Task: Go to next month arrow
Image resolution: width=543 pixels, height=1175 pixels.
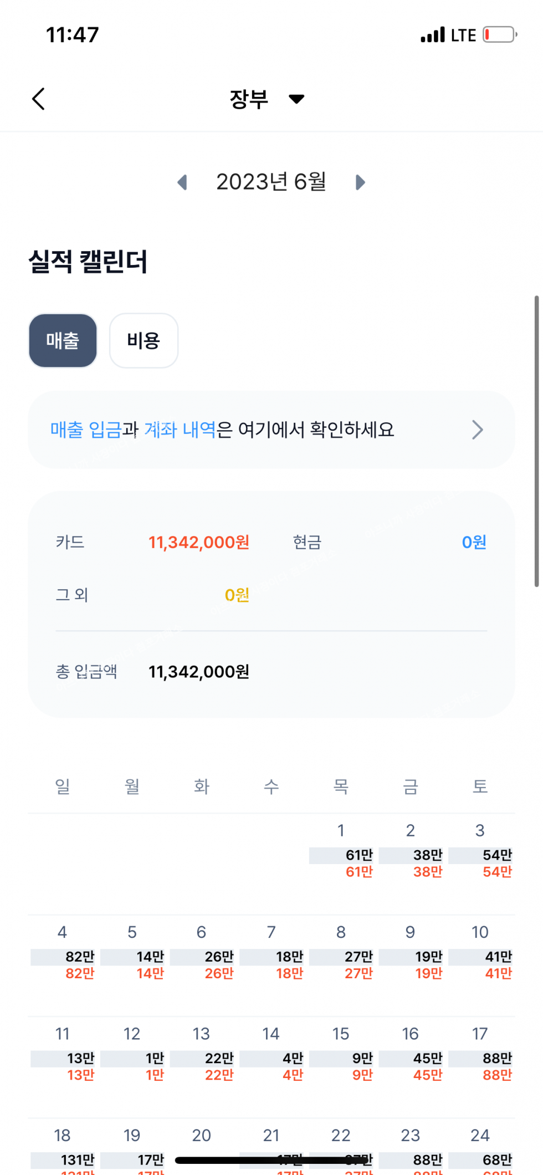Action: pyautogui.click(x=360, y=182)
